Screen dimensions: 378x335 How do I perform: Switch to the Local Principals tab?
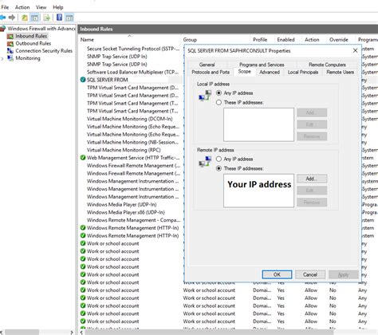(303, 72)
